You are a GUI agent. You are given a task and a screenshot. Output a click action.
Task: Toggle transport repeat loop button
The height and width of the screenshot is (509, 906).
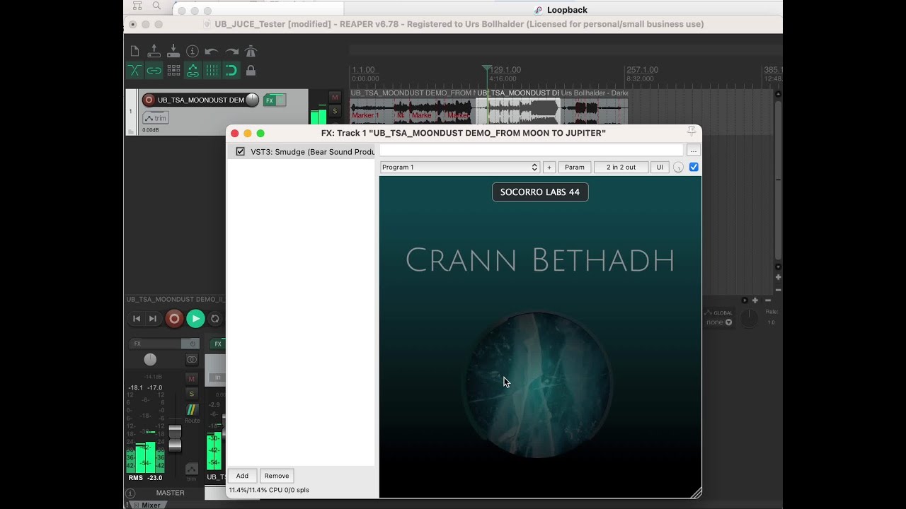tap(215, 319)
